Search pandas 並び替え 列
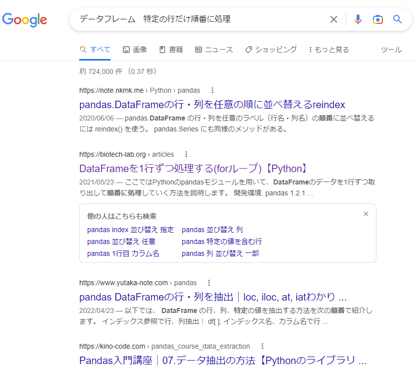Viewport: 416px width, 368px height. (x=212, y=230)
